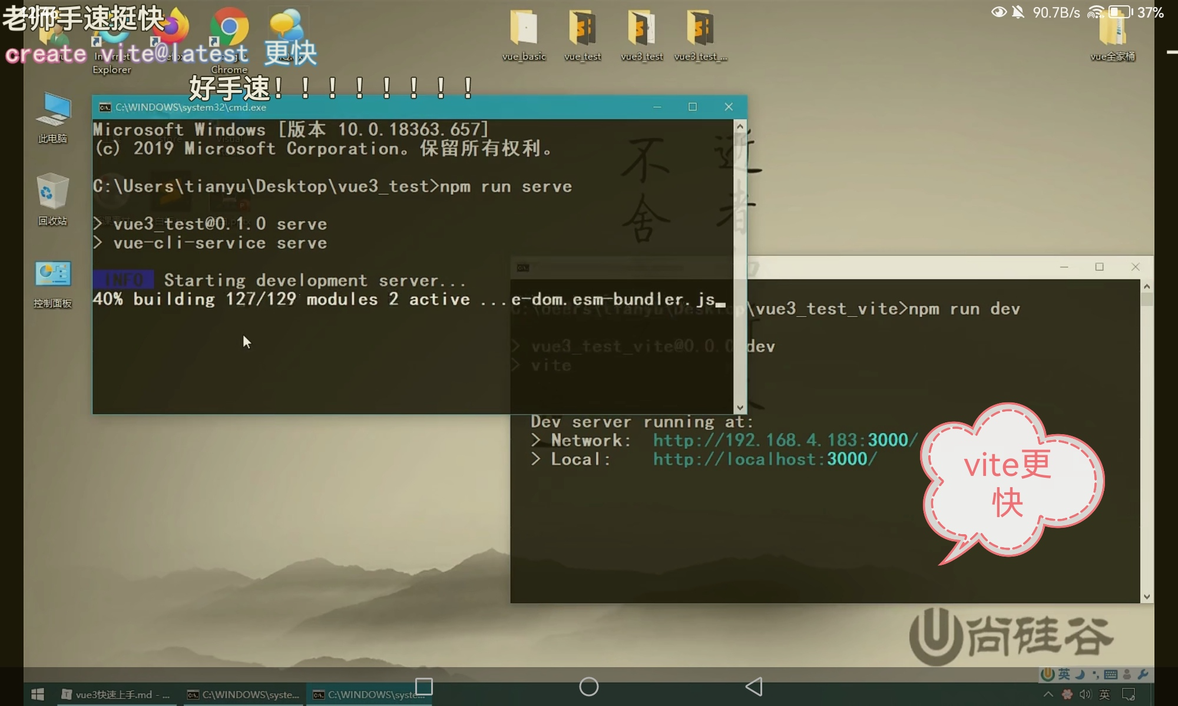1178x706 pixels.
Task: Open vue3快速上手.md taskbar item
Action: pos(116,695)
